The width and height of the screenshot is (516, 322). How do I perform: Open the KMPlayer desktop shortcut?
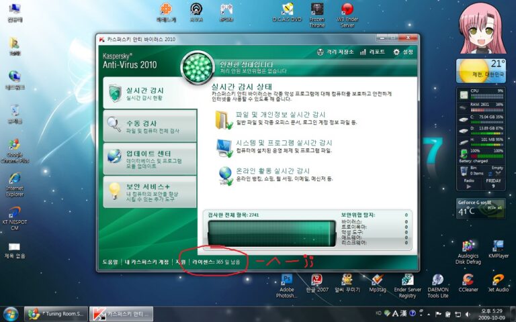499,250
